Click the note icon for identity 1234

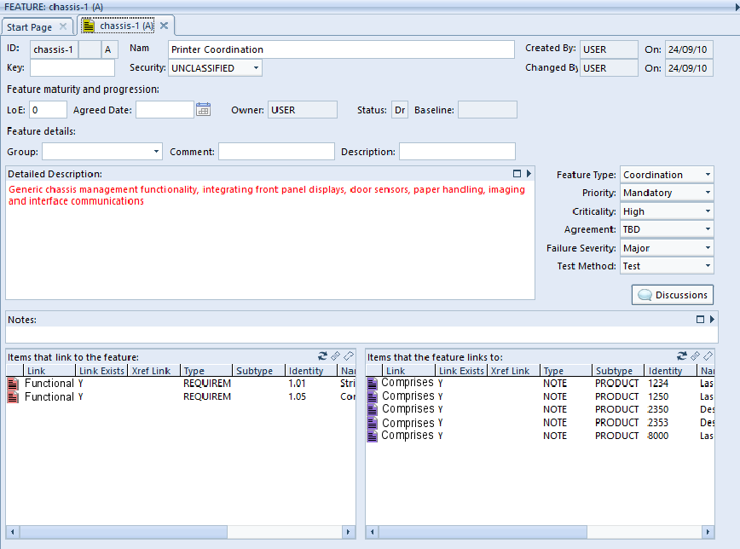(373, 384)
